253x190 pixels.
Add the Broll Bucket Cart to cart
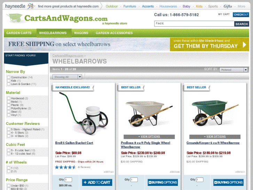[97, 182]
